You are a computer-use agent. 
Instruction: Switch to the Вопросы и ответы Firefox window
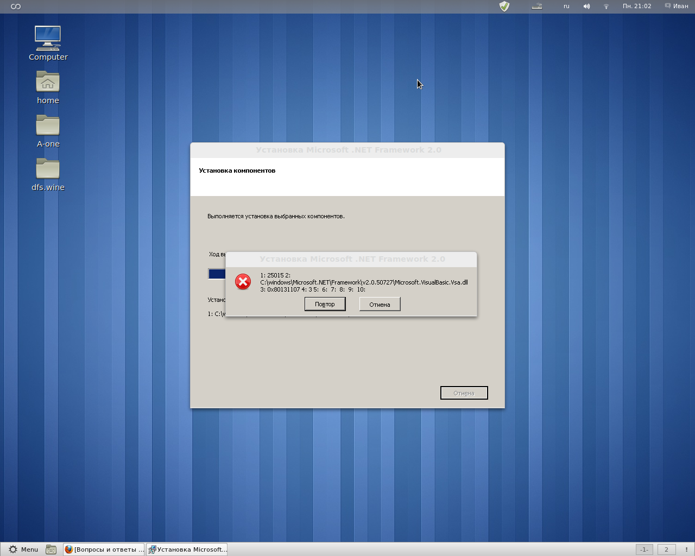104,549
